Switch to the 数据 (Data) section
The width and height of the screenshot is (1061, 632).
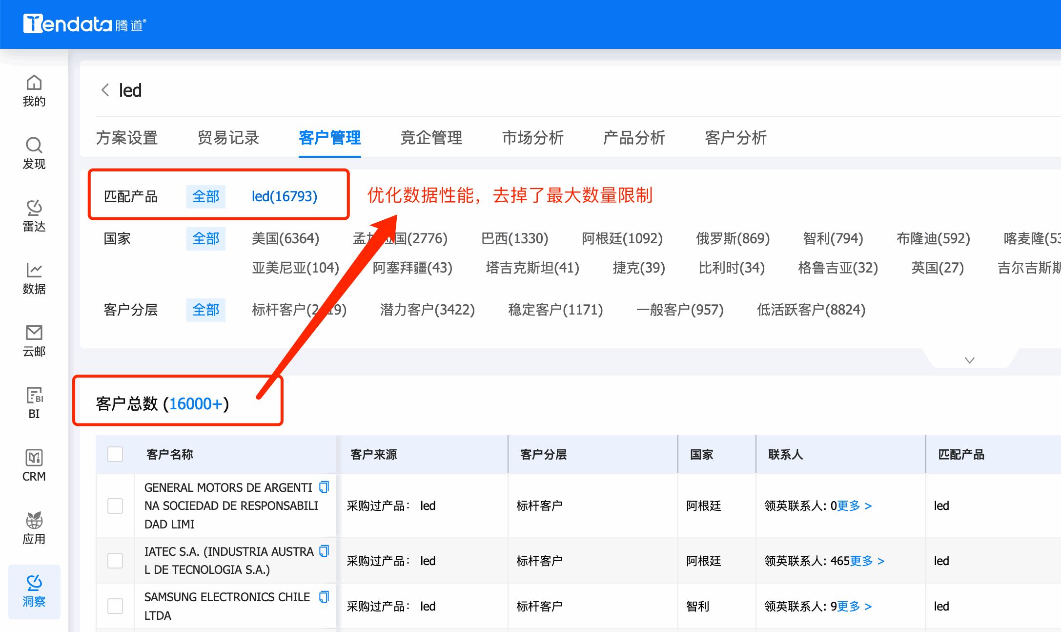coord(34,278)
